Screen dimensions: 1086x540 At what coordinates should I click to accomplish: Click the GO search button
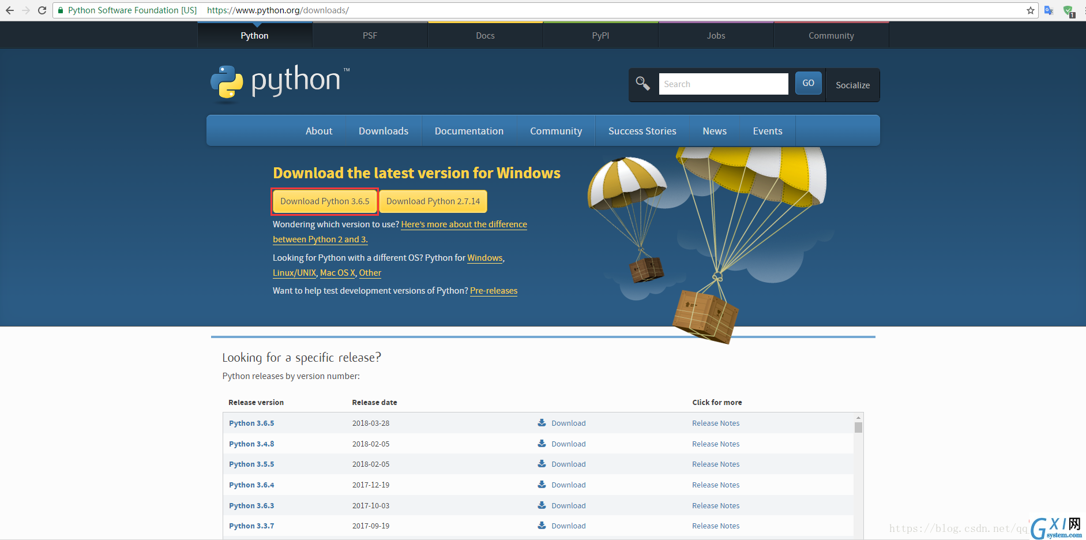809,83
